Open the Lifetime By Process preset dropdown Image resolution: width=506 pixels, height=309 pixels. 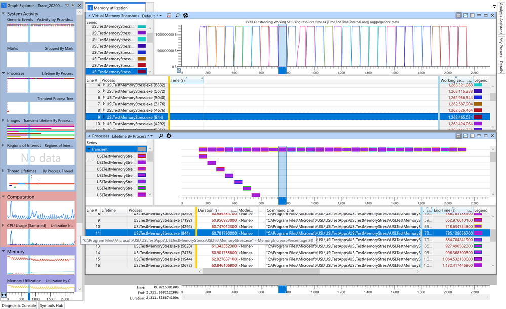point(151,136)
